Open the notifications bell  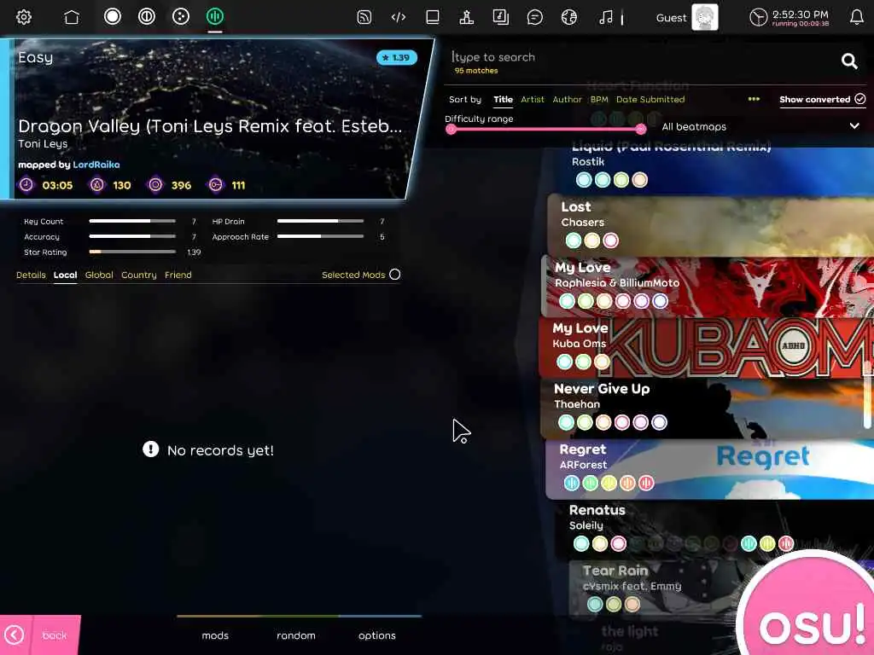click(x=857, y=17)
